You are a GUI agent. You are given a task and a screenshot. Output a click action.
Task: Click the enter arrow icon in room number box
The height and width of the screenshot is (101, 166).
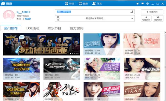[132, 12]
